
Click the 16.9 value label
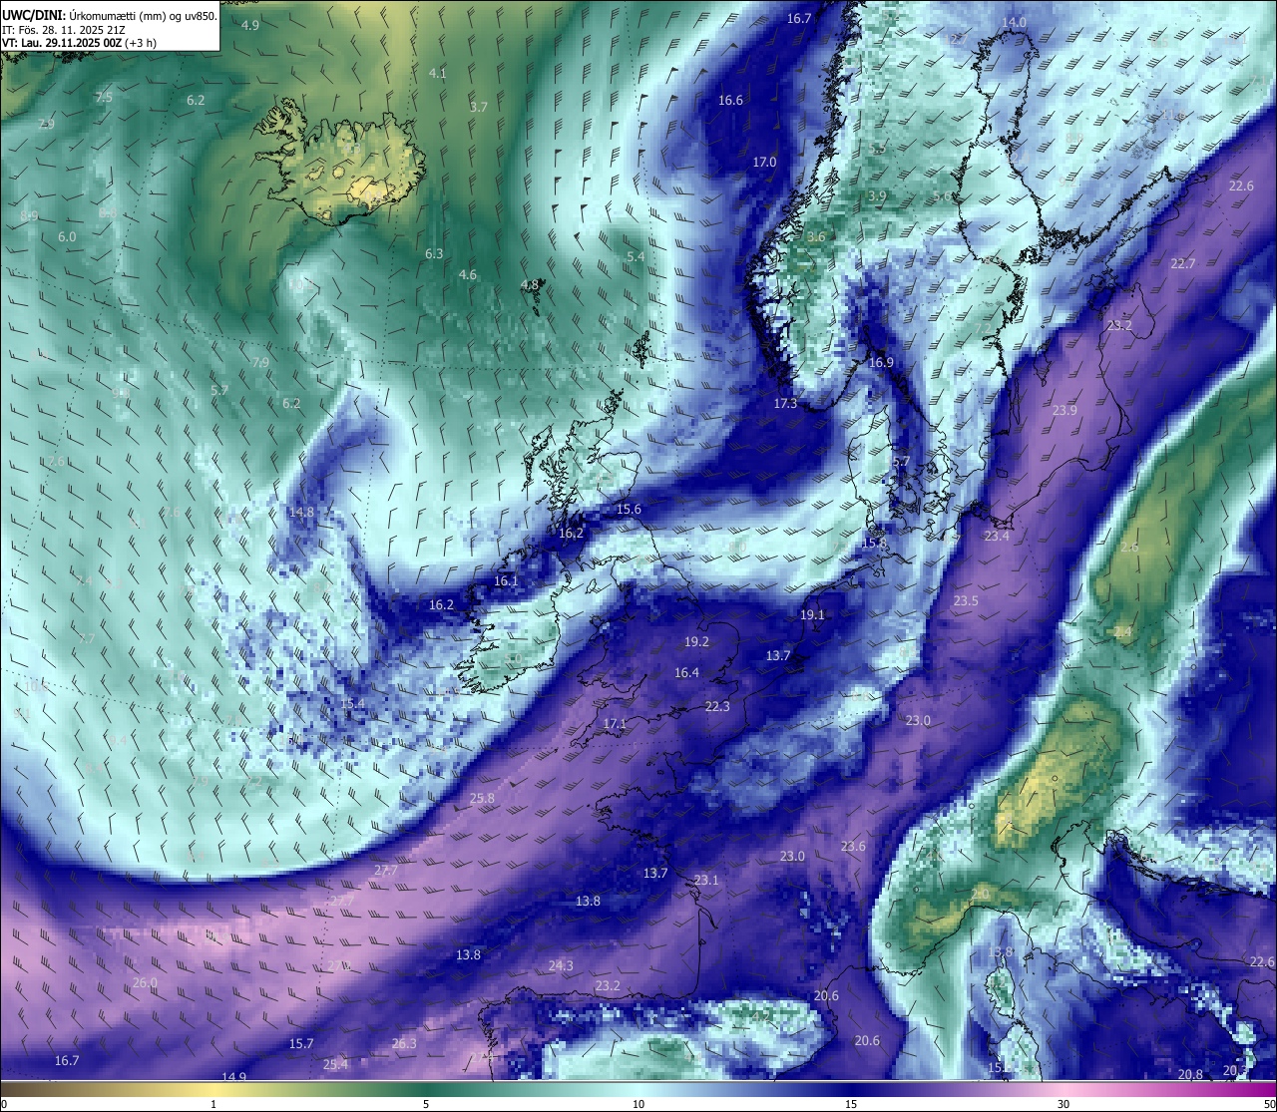pos(881,362)
